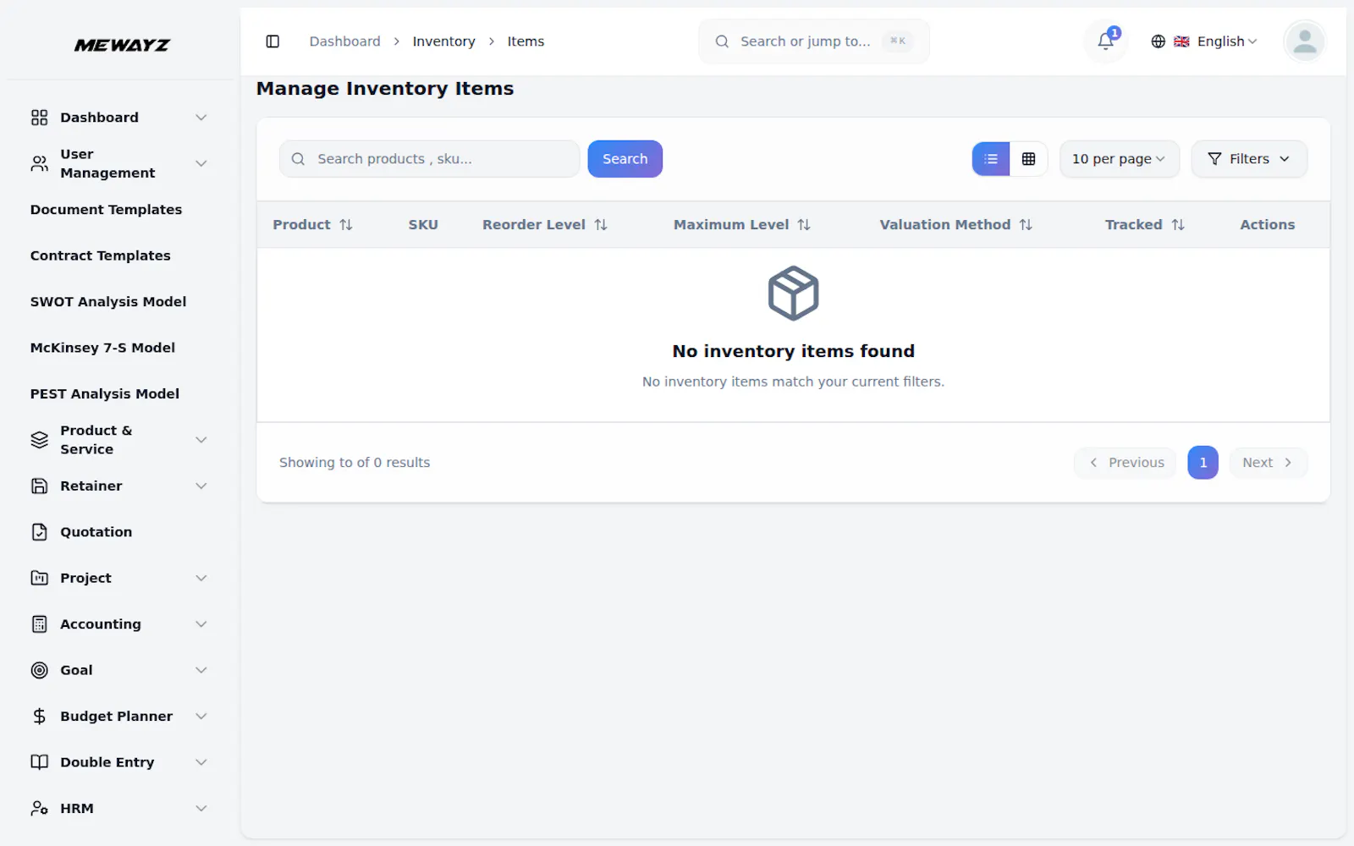Click the Dashboard sidebar icon

pyautogui.click(x=39, y=118)
